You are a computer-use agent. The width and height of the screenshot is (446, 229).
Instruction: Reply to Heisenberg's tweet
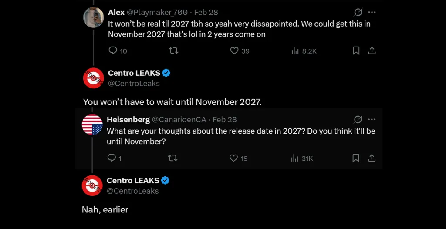pyautogui.click(x=112, y=158)
